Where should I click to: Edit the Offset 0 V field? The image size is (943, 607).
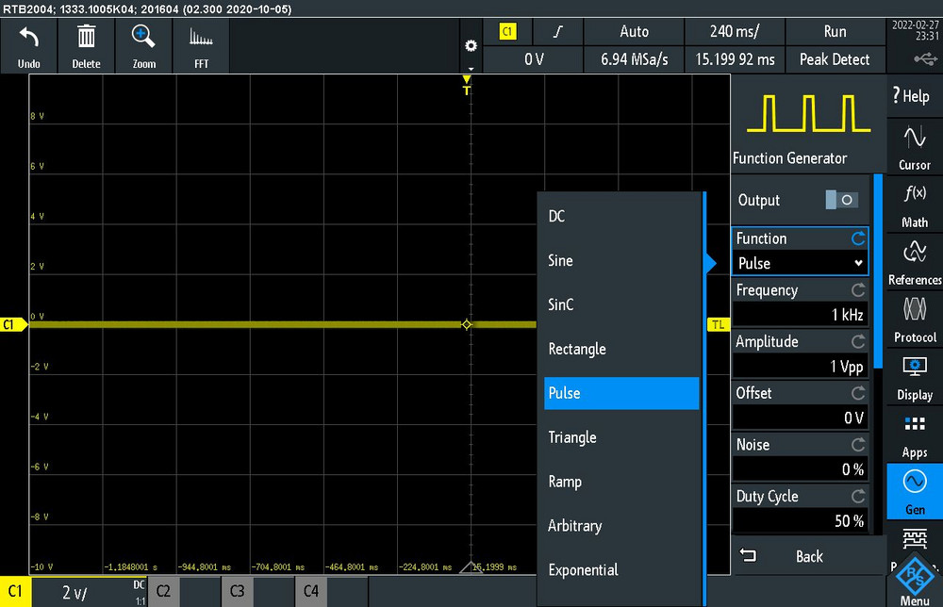tap(800, 418)
